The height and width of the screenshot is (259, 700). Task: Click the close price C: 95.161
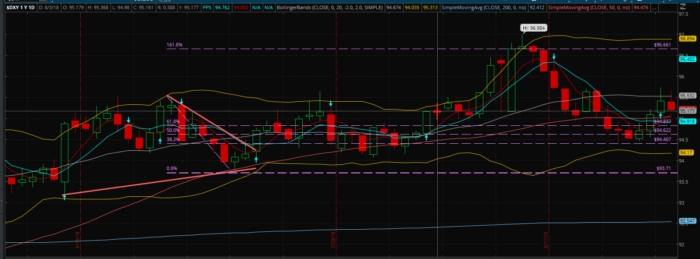point(143,7)
